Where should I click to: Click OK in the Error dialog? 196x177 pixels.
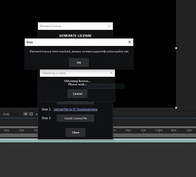79,62
